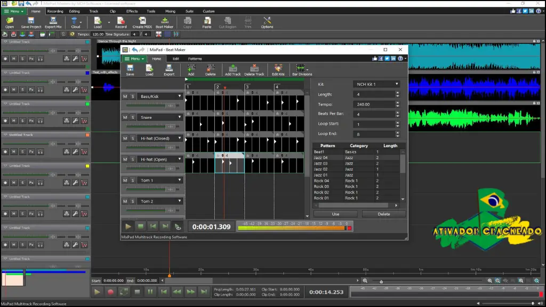Stop beat playback in Beat Maker
This screenshot has height=307, width=546.
pyautogui.click(x=141, y=227)
